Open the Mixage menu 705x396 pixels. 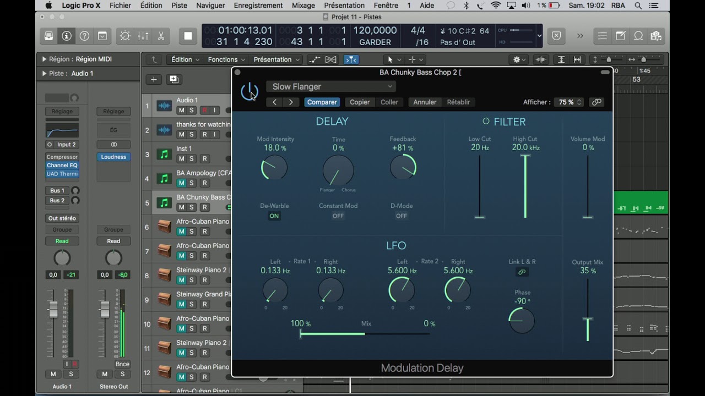[x=303, y=5]
